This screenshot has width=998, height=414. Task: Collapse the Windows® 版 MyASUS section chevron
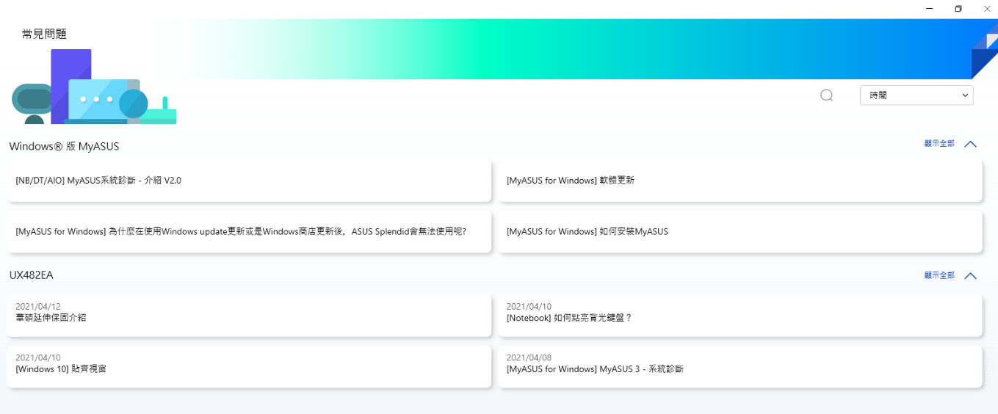pos(970,144)
